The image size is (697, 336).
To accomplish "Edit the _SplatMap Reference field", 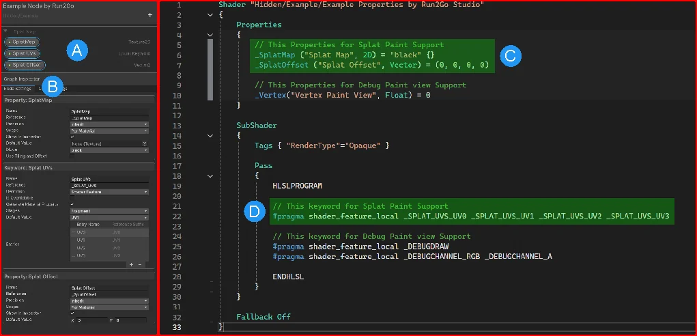I will click(x=109, y=117).
